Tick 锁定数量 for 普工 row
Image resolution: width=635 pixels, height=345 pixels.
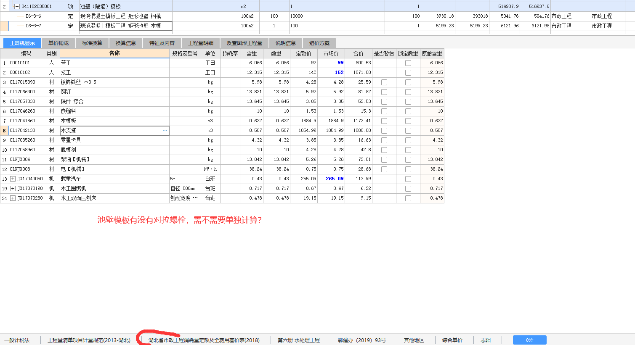408,63
